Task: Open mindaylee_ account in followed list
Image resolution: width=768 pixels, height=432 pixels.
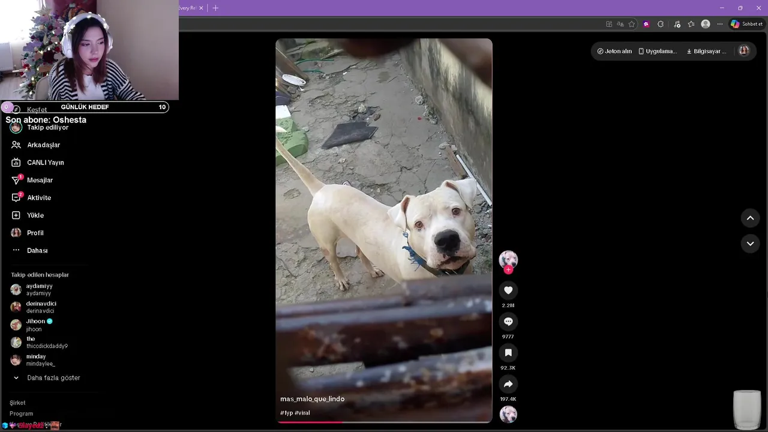Action: click(33, 360)
